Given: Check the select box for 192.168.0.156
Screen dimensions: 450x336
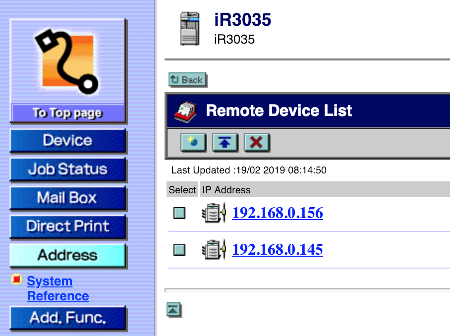Looking at the screenshot, I should click(179, 213).
